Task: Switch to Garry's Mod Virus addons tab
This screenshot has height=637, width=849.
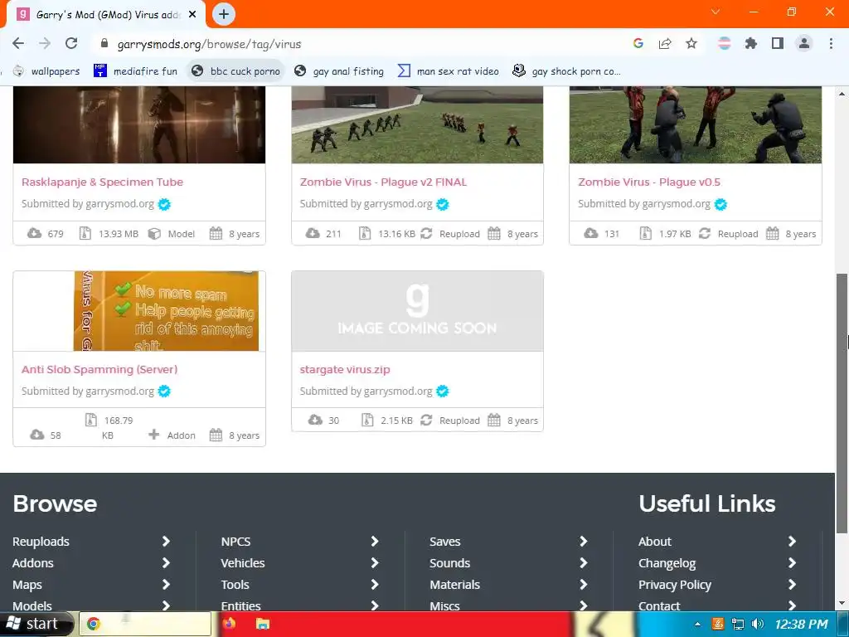Action: point(106,15)
